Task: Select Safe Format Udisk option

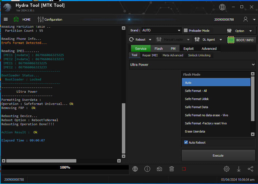Action: pyautogui.click(x=216, y=99)
